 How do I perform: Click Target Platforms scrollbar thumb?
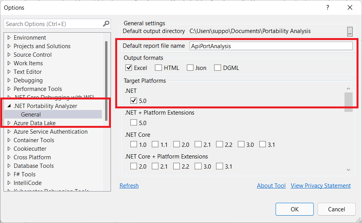pos(348,102)
